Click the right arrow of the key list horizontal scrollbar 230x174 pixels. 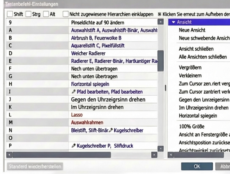[x=154, y=154]
